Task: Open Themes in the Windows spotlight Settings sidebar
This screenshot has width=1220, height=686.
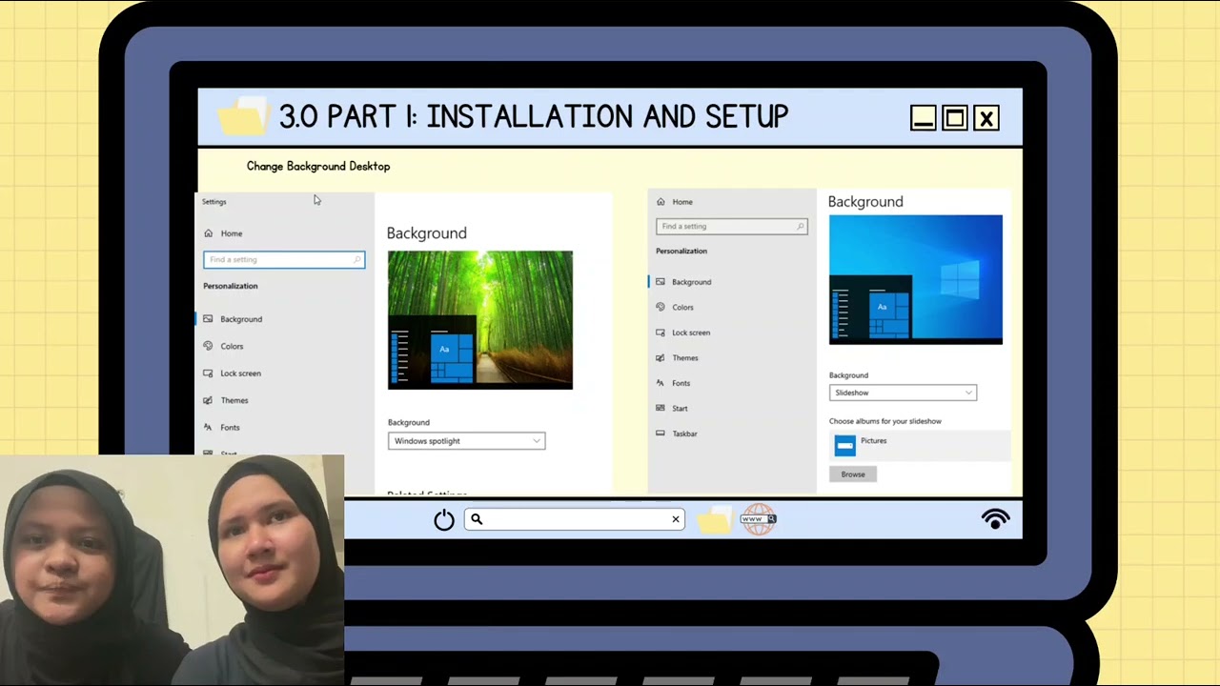Action: click(234, 400)
